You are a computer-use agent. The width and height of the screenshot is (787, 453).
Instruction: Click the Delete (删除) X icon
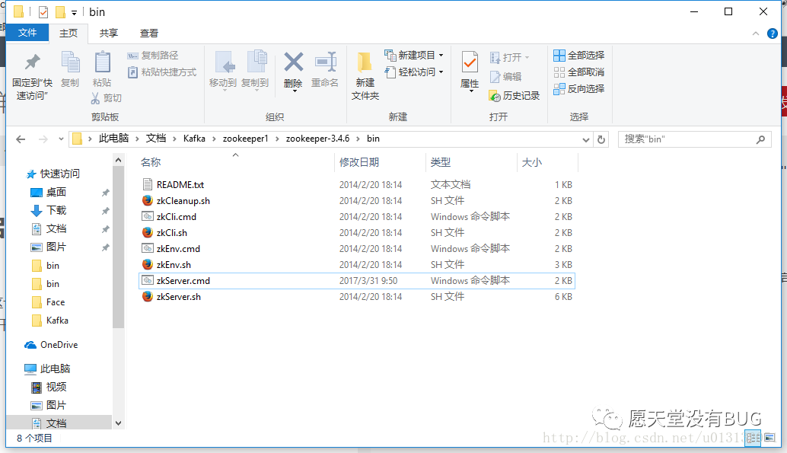point(294,62)
